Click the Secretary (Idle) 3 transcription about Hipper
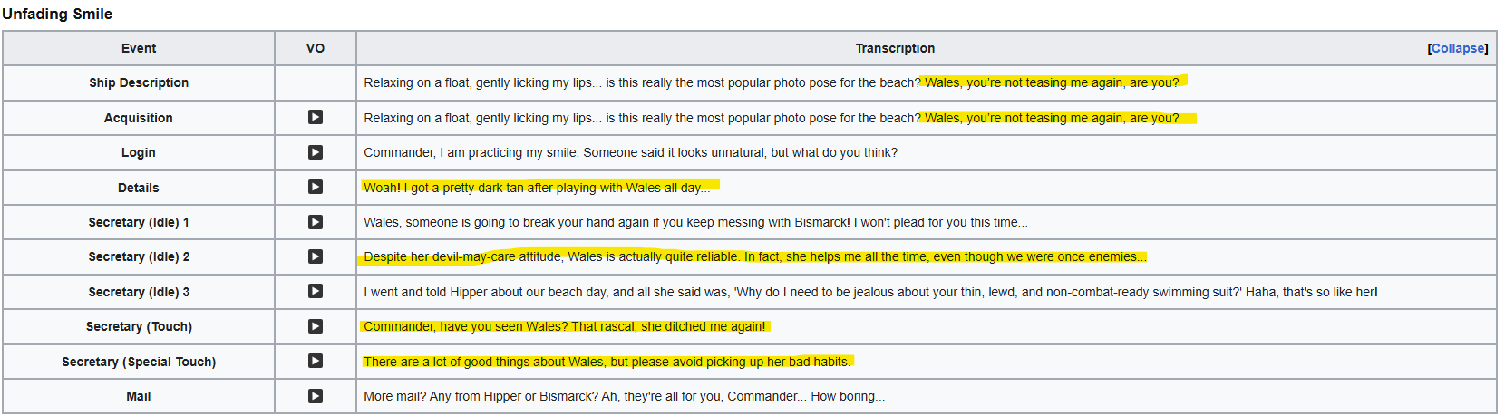The width and height of the screenshot is (1505, 416). point(870,292)
